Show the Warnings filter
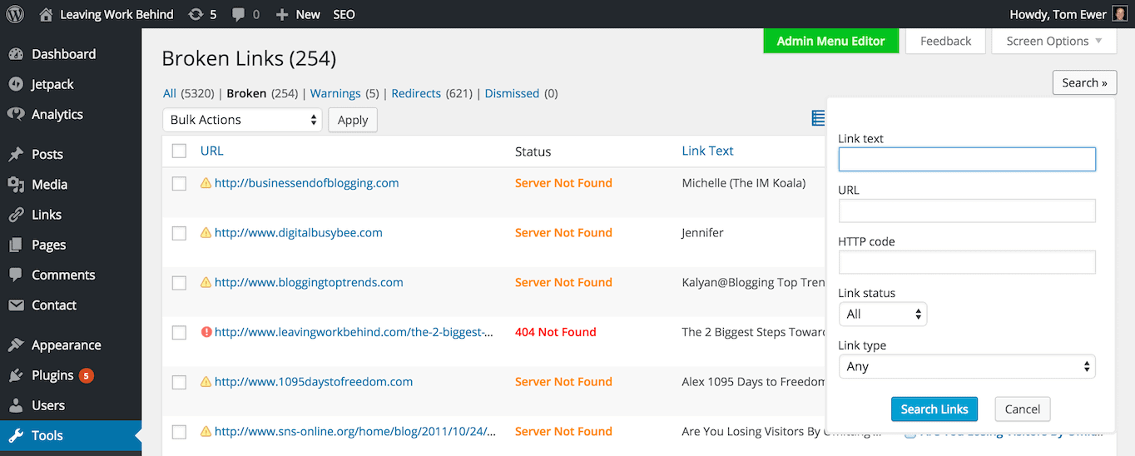Screen dimensions: 1135x456 click(x=335, y=93)
